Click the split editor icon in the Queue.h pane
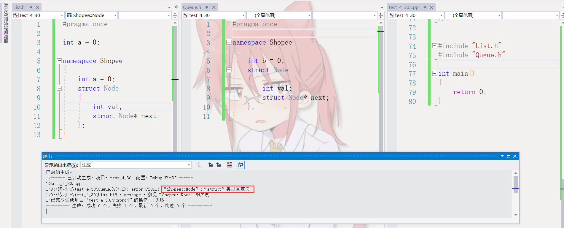This screenshot has width=564, height=228. pos(381,15)
